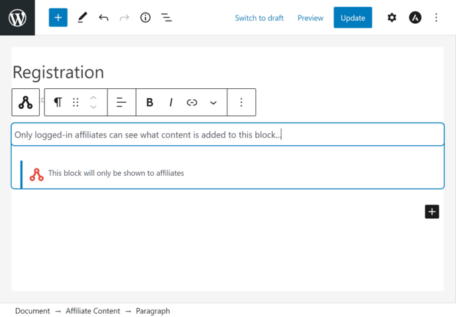The height and width of the screenshot is (317, 456).
Task: Click the red affiliate icon in notice
Action: point(36,174)
